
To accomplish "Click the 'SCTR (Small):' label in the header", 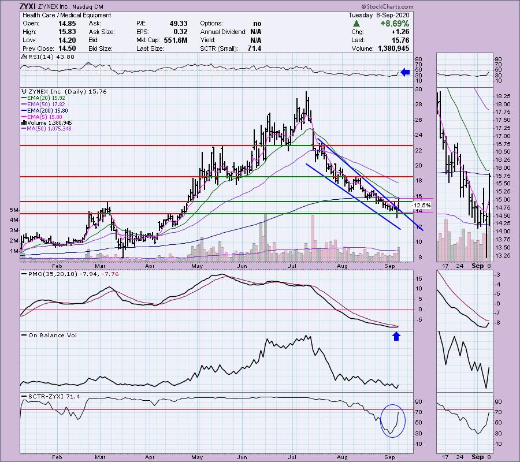I will (219, 49).
